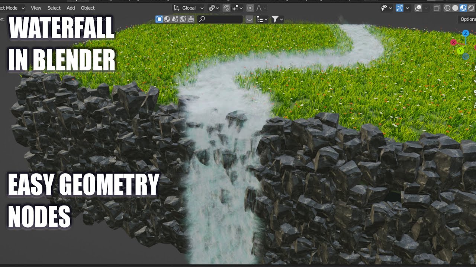Toggle viewport gizmos display
This screenshot has height=267, width=476.
399,8
